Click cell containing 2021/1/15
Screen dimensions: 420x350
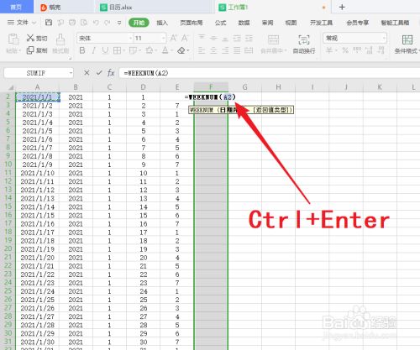click(37, 216)
